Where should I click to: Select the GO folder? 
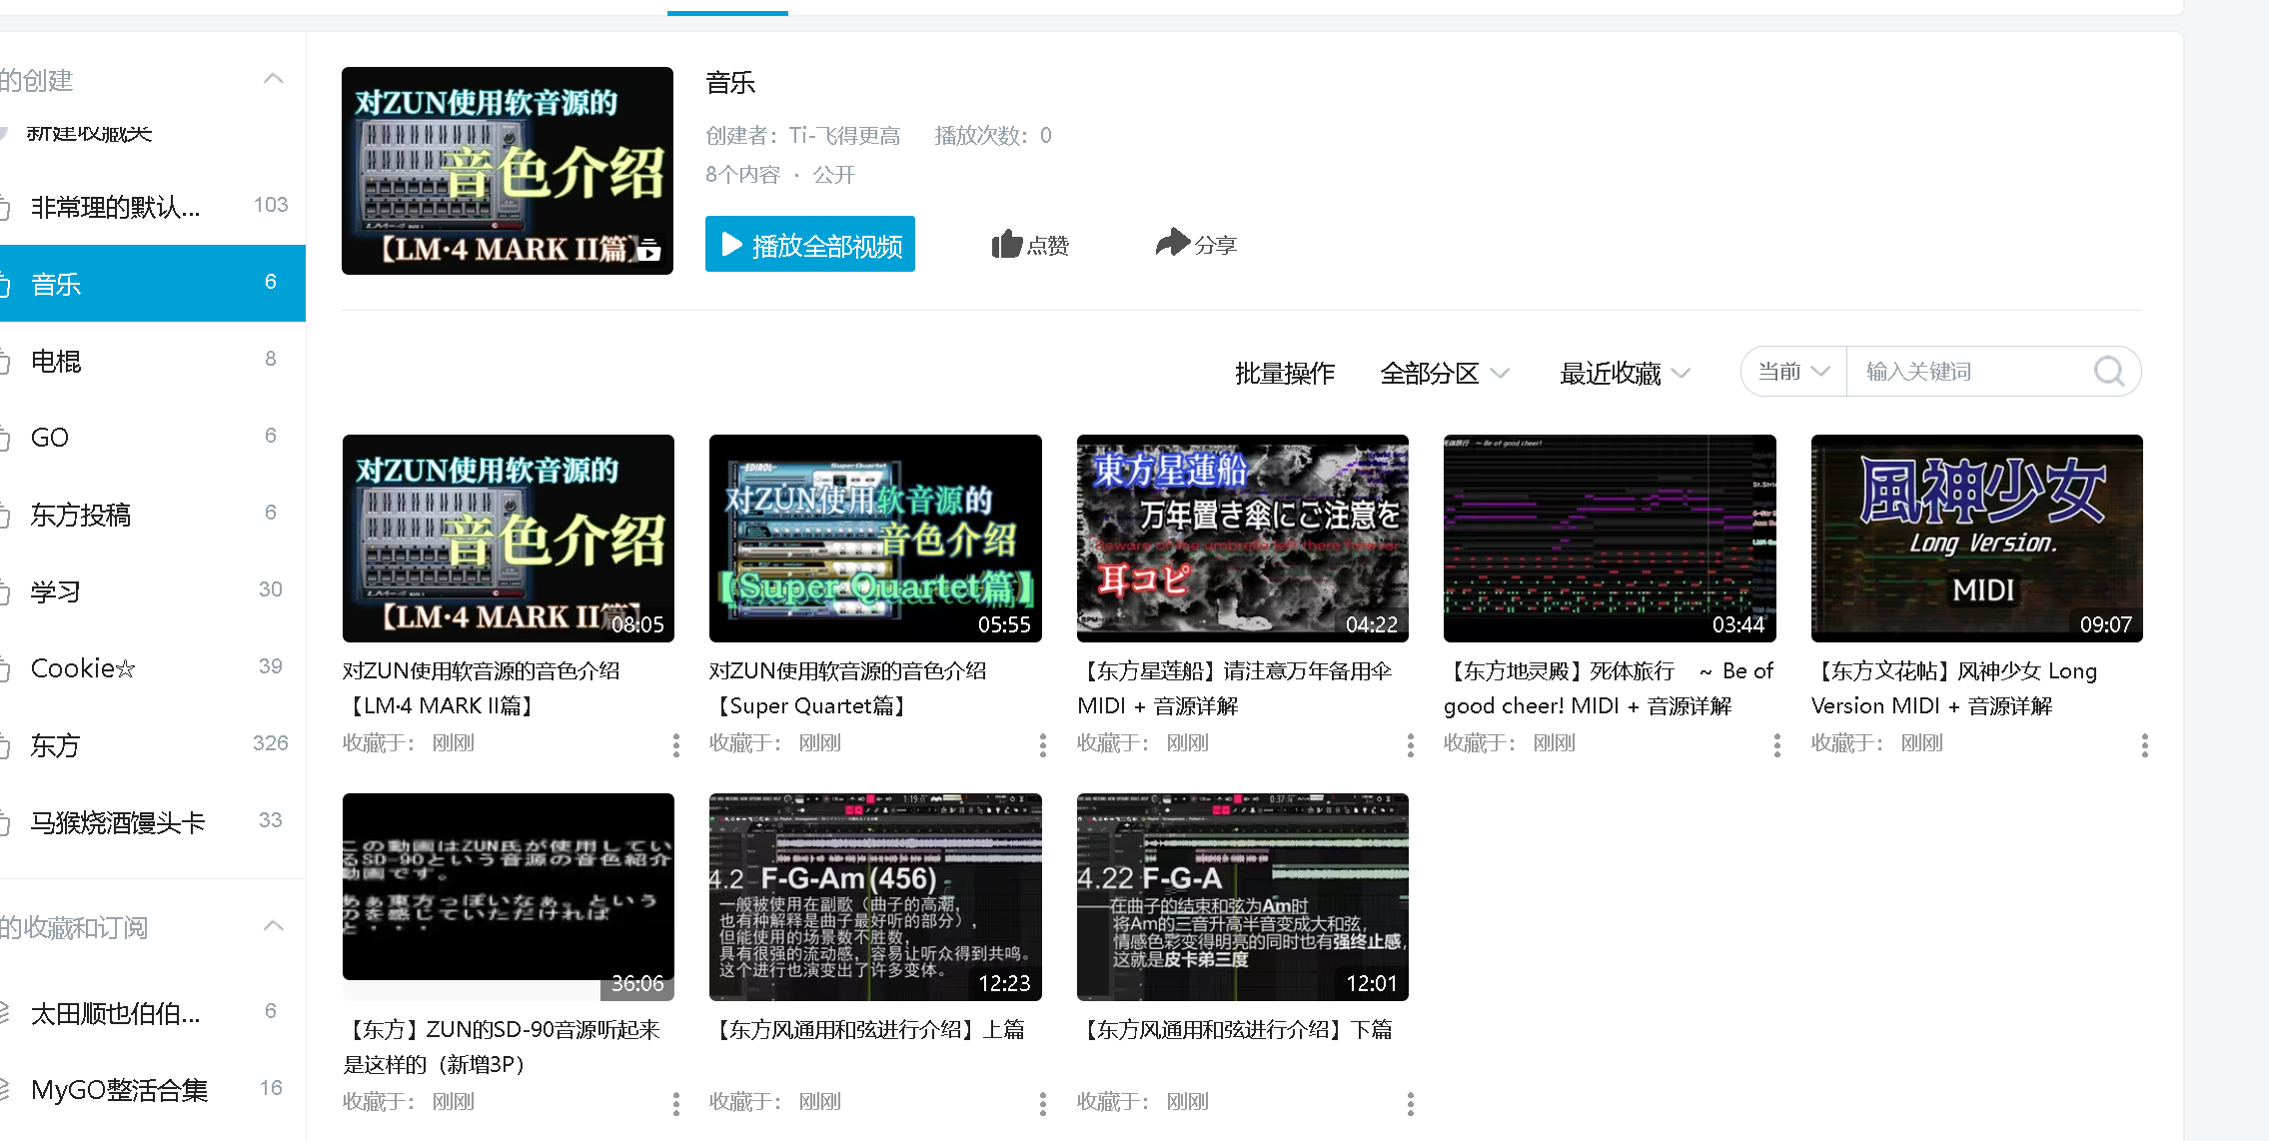click(153, 438)
